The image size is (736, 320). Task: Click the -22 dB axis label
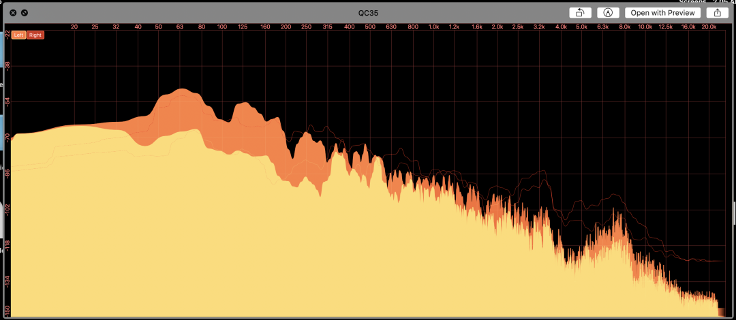pos(7,34)
